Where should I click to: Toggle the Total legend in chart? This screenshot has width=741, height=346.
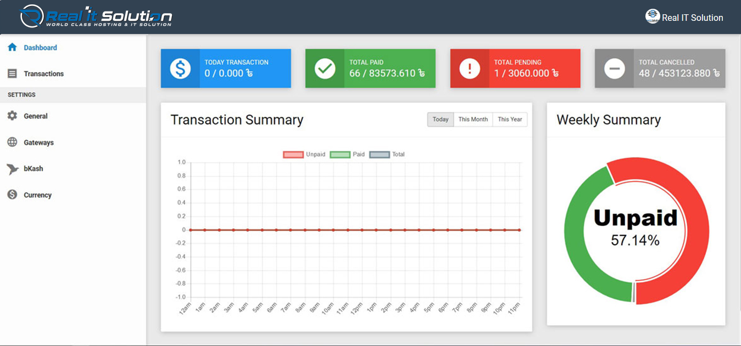380,155
